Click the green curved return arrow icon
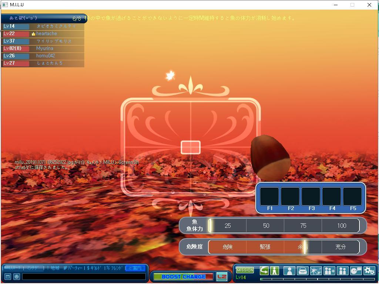 point(264,270)
